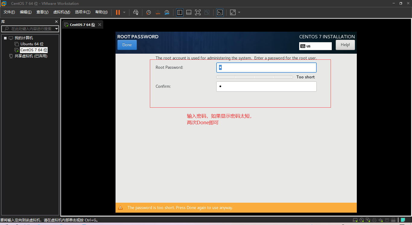412x225 pixels.
Task: Close the 库 library panel
Action: point(56,22)
